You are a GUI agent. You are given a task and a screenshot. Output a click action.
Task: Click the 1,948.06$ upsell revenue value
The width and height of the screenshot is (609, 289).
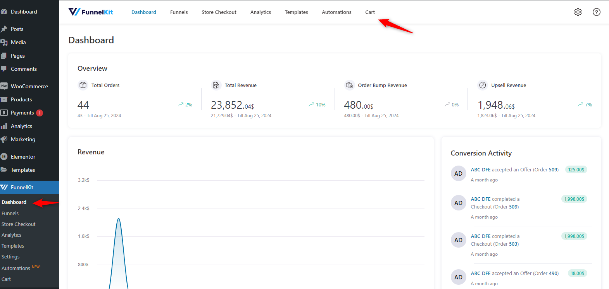pyautogui.click(x=496, y=105)
